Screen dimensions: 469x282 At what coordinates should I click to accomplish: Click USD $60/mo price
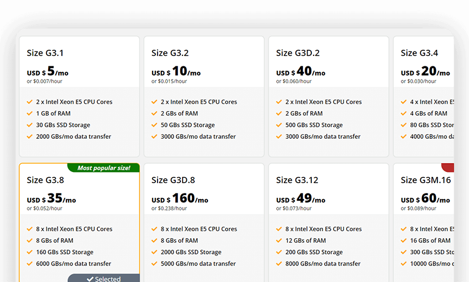tap(425, 199)
